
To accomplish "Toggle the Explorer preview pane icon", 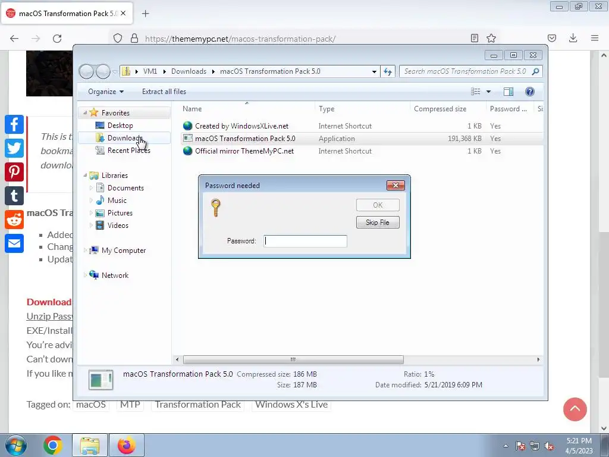I will 508,91.
